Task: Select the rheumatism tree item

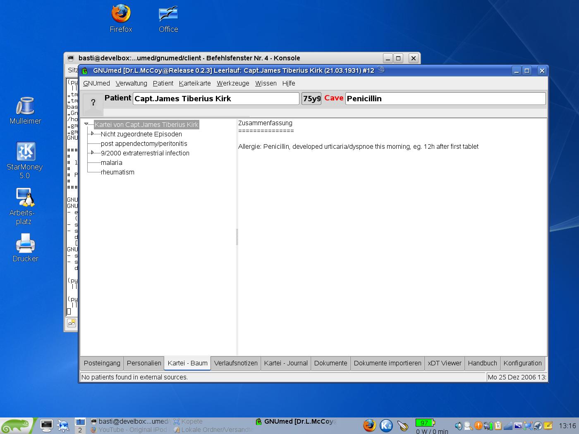Action: [117, 172]
